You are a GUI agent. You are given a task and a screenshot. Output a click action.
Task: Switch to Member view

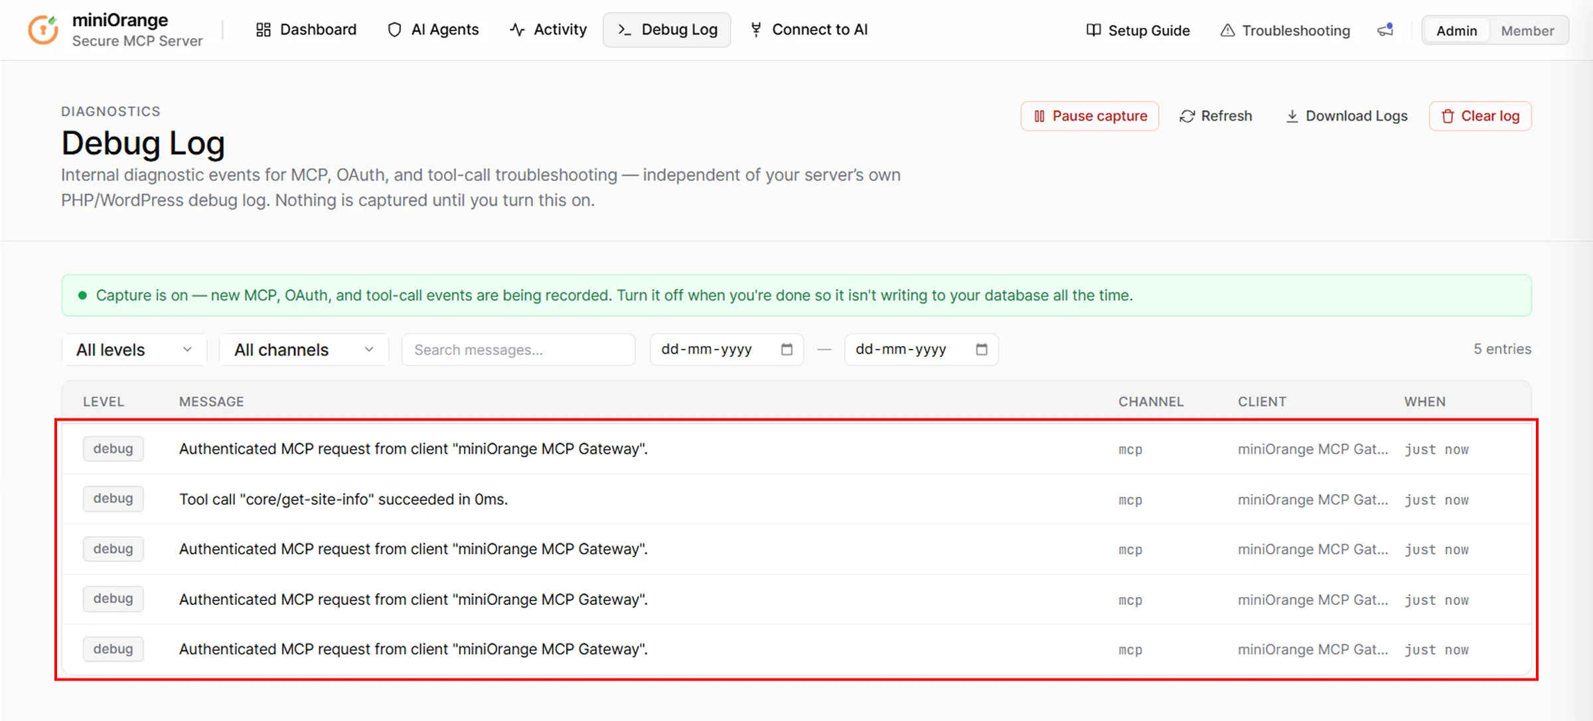coord(1527,31)
